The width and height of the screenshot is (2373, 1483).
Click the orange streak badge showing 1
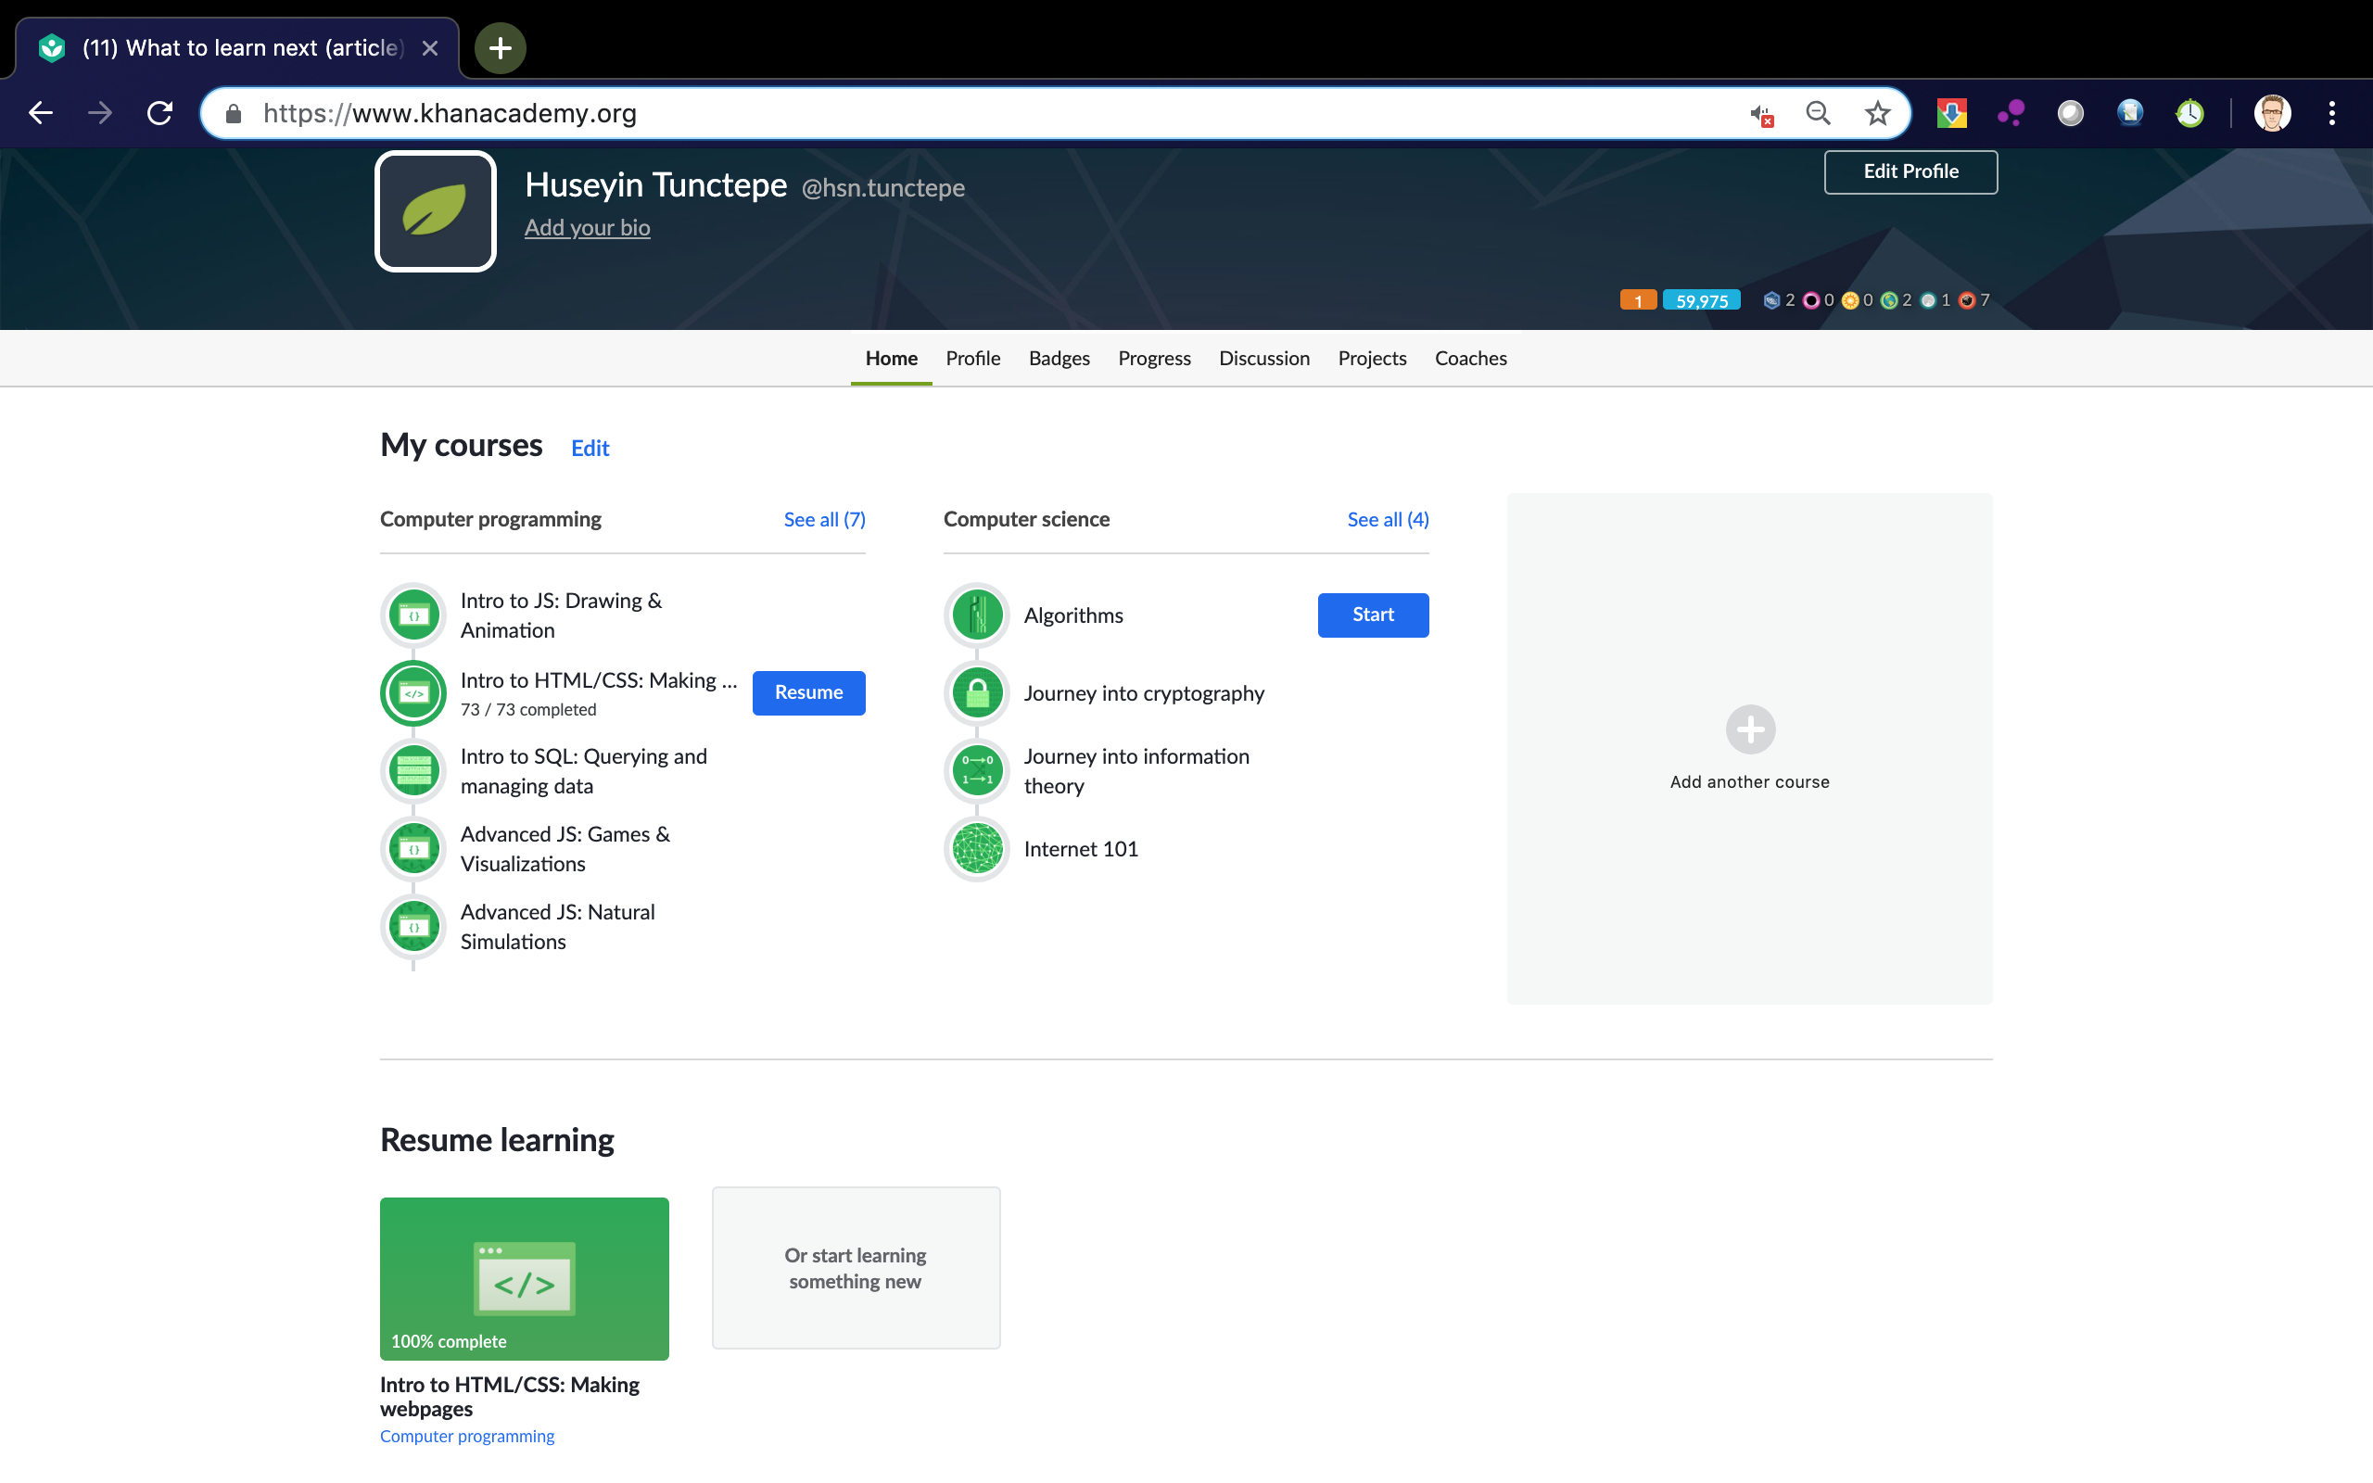click(1638, 300)
